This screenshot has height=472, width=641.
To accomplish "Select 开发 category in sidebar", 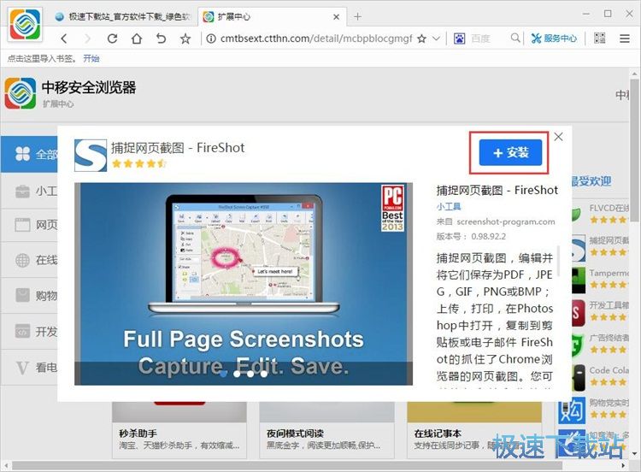I will [29, 331].
